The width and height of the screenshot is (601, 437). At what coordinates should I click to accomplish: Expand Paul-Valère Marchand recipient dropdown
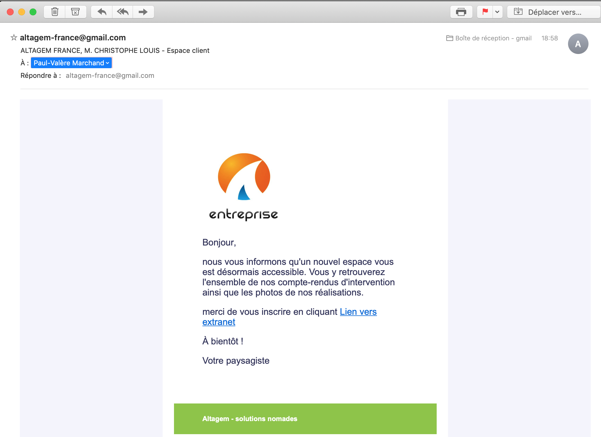tap(107, 63)
